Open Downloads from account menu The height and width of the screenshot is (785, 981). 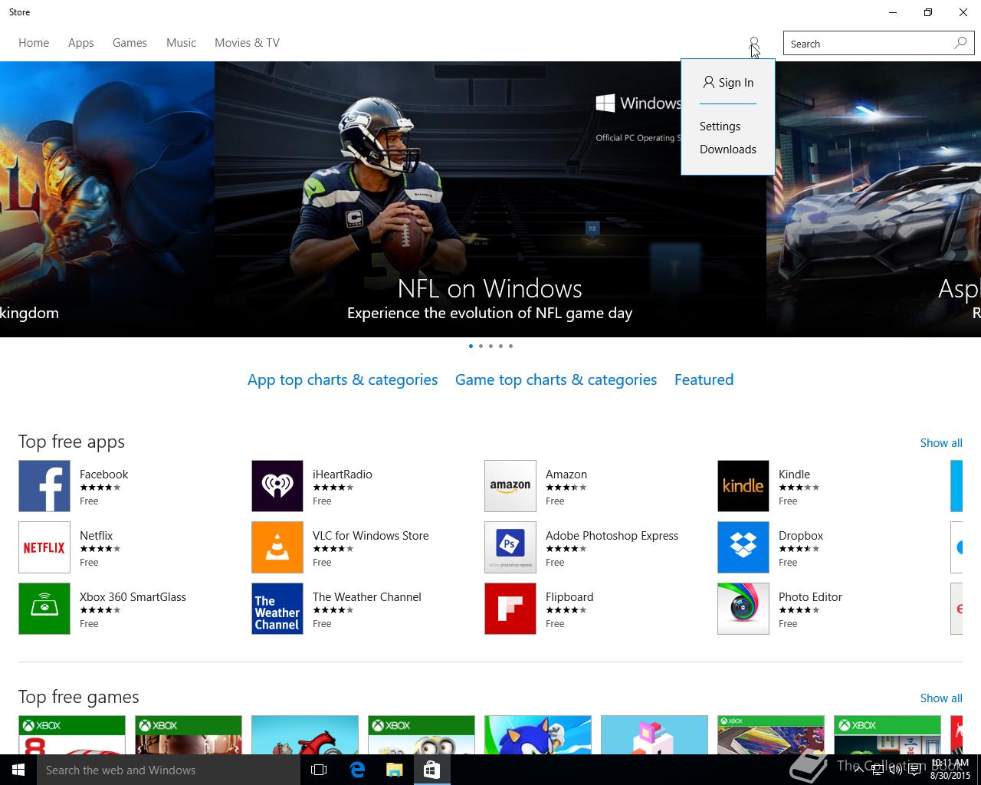point(728,149)
